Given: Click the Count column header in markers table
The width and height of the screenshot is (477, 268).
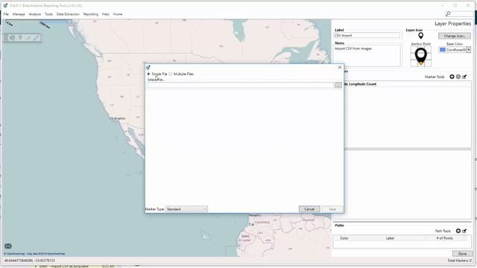Looking at the screenshot, I should 371,84.
